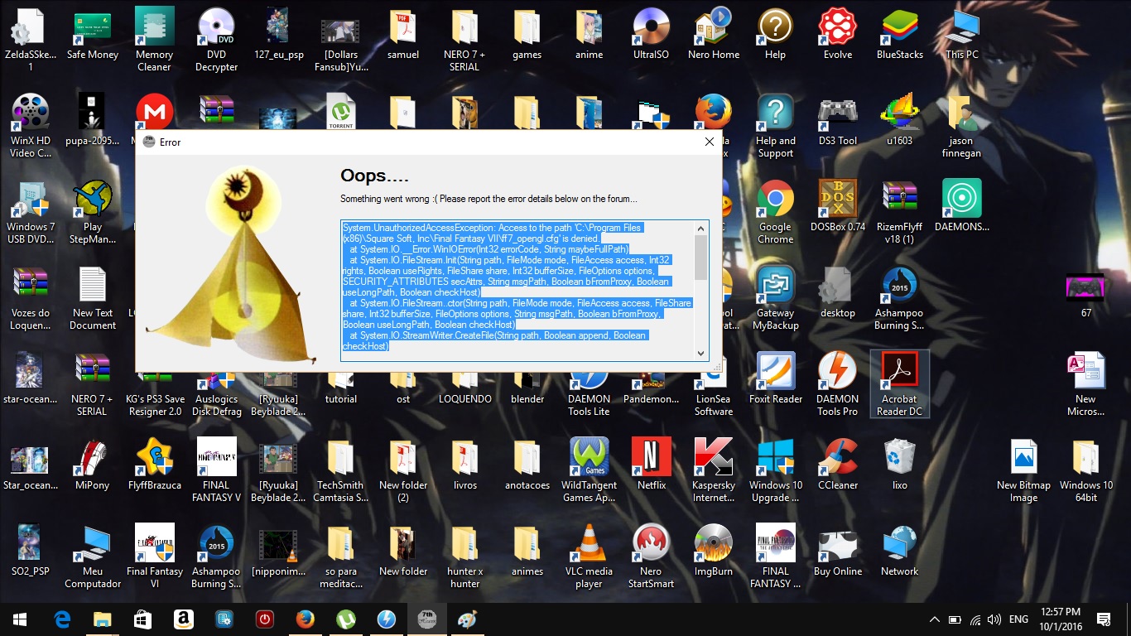Open the Windows Store taskbar icon
Screen dimensions: 1131x636
coord(142,619)
